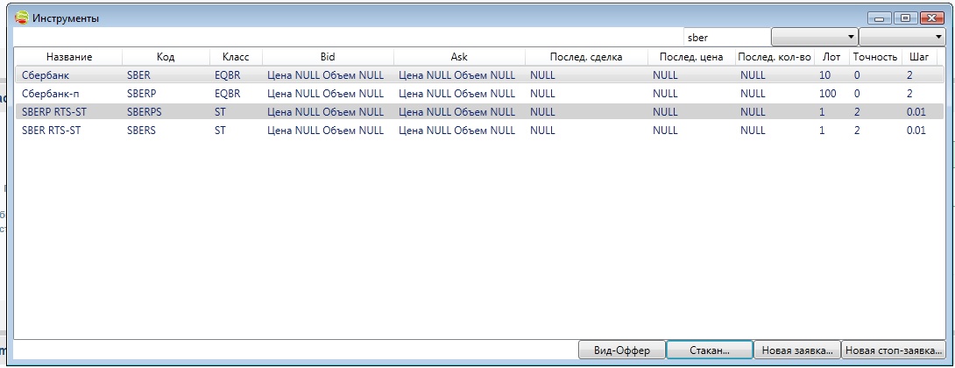Open the empty dropdown at the far right

[902, 37]
